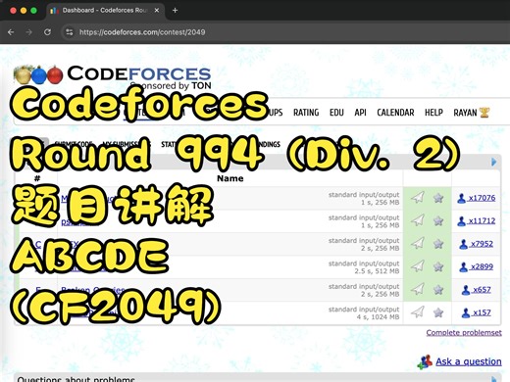Image resolution: width=510 pixels, height=382 pixels.
Task: Open the CALENDAR menu item
Action: (395, 113)
